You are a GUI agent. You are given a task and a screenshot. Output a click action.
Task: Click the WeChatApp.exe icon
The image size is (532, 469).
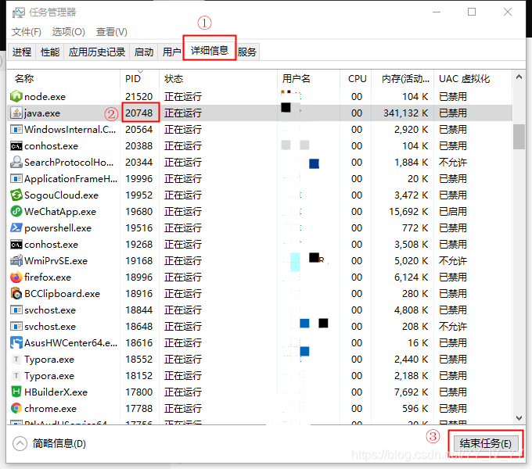pos(16,212)
